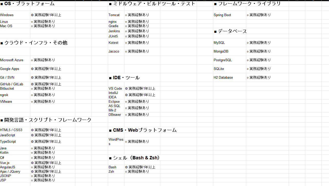329x186 pixels.
Task: Click the Bitbucket cell
Action: (x=15, y=88)
